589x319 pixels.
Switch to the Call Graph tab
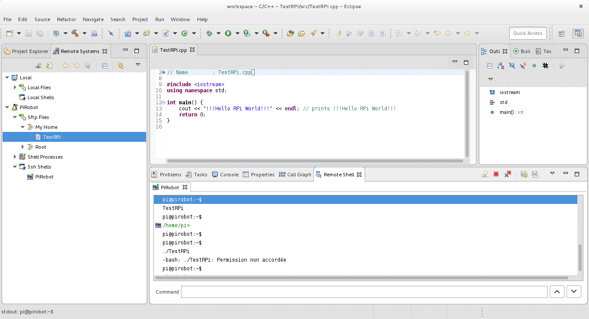pyautogui.click(x=295, y=175)
